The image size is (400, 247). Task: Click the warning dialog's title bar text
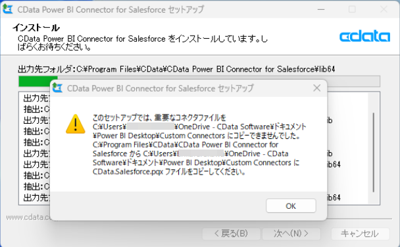coord(161,88)
